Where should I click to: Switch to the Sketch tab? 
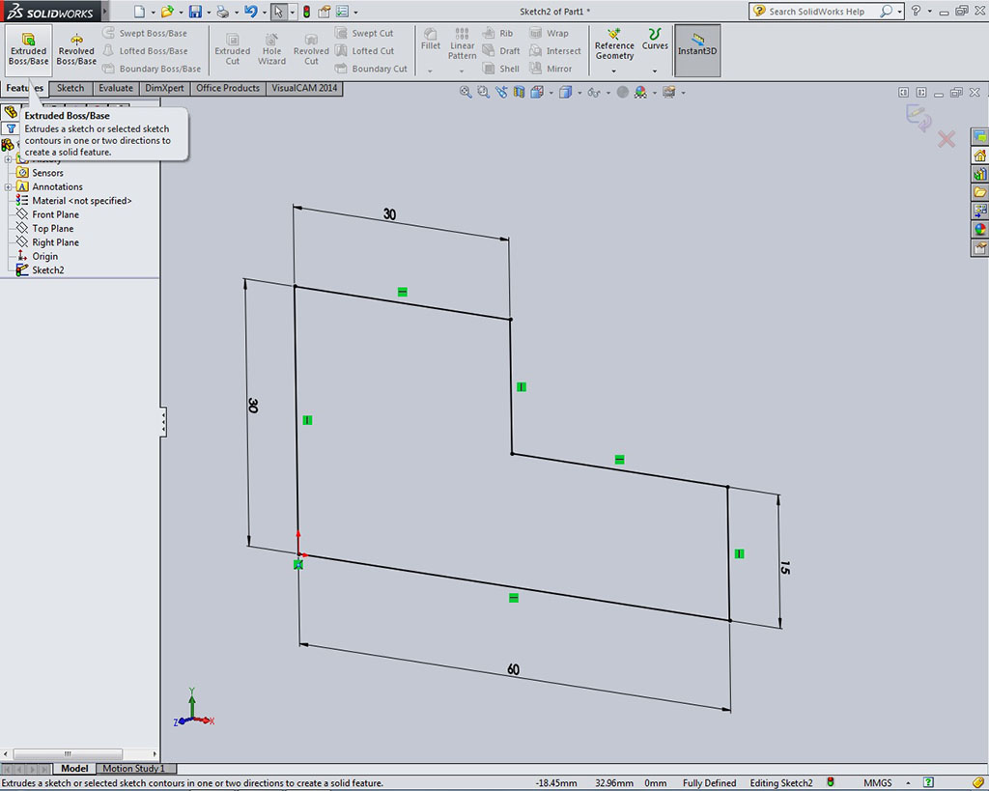[x=71, y=88]
